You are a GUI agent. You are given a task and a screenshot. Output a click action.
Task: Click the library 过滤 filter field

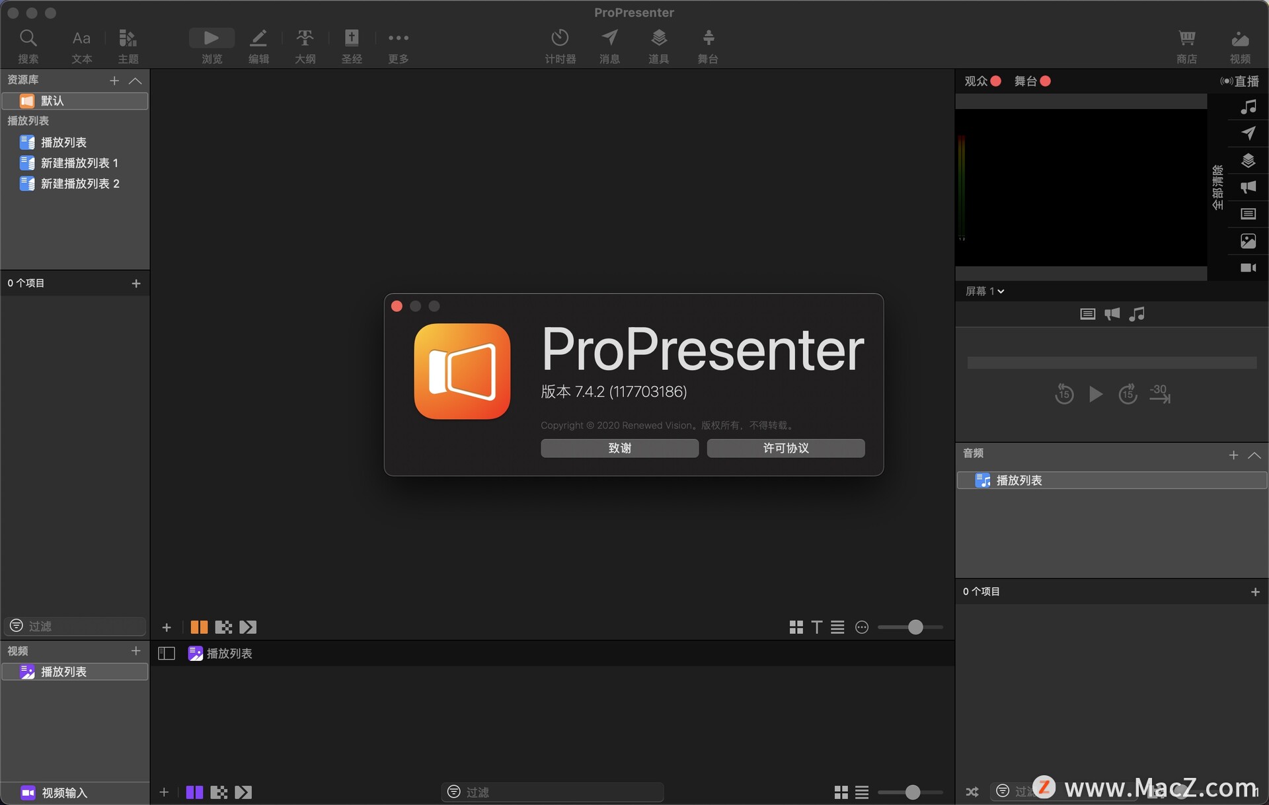[75, 626]
